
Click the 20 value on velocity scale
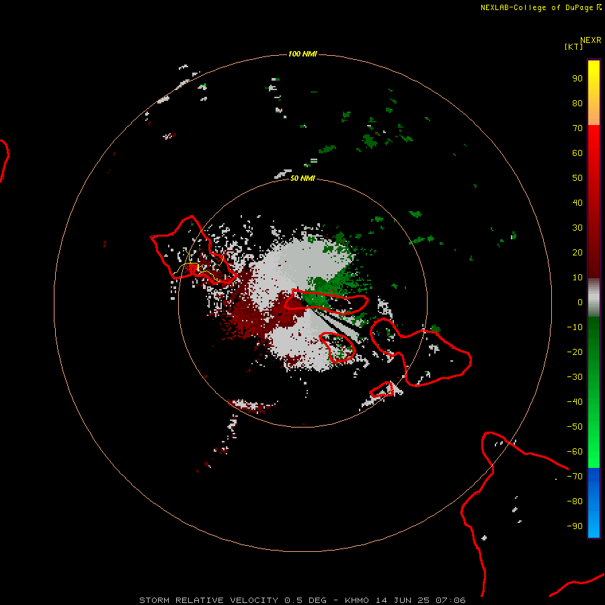pyautogui.click(x=577, y=252)
